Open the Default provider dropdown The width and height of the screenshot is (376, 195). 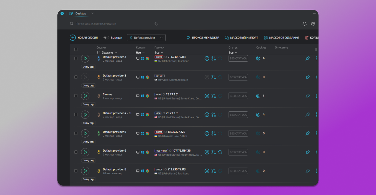tap(146, 38)
